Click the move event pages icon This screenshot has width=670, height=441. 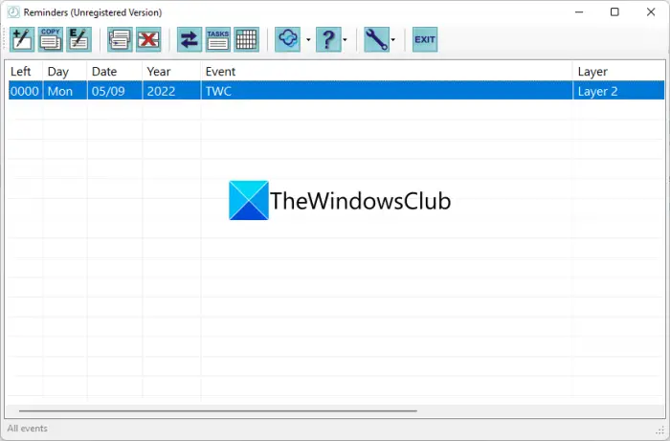pyautogui.click(x=120, y=40)
